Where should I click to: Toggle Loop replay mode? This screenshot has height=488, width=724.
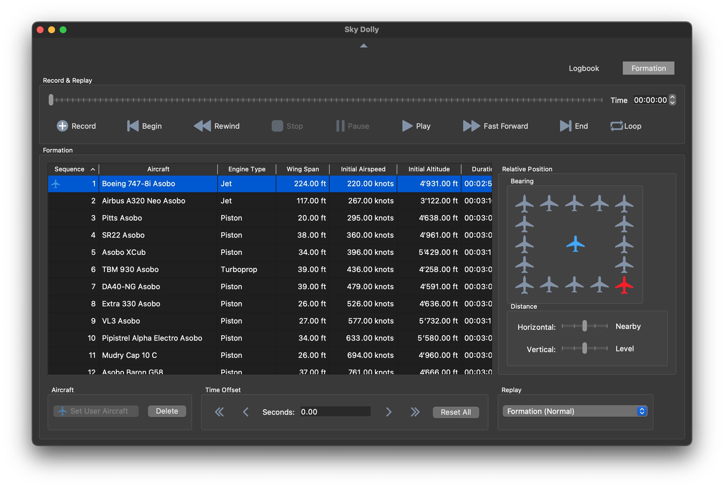coord(617,126)
